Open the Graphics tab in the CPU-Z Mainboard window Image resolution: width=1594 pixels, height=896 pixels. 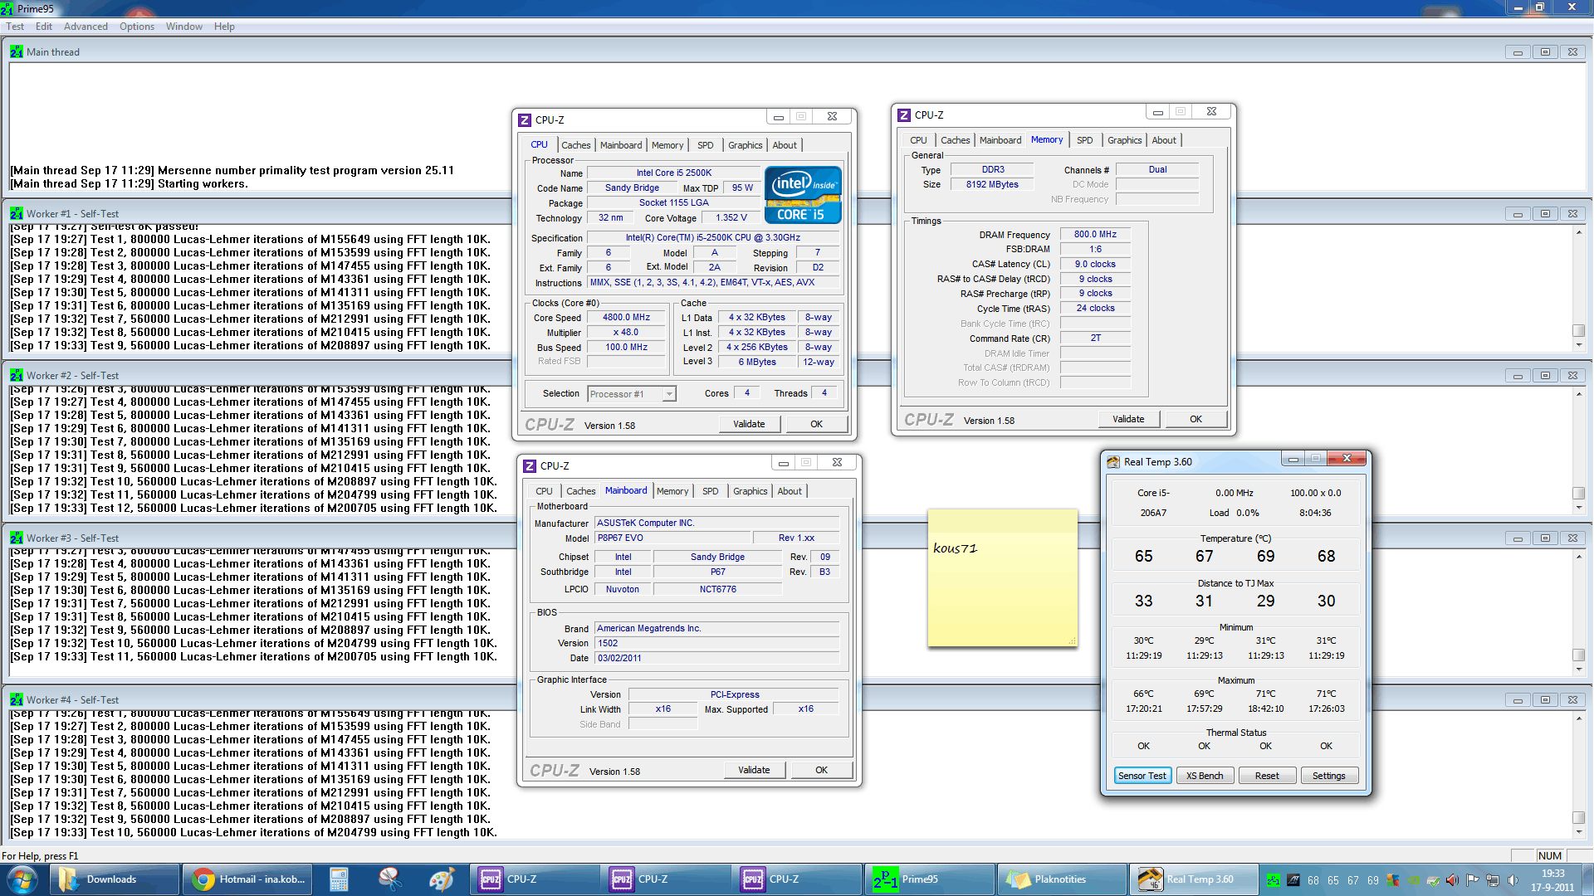pos(750,491)
